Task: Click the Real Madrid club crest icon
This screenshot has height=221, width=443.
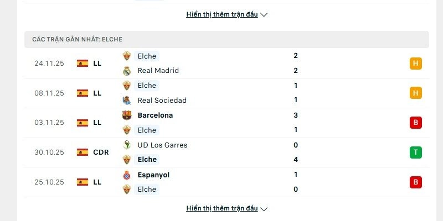Action: pyautogui.click(x=127, y=71)
